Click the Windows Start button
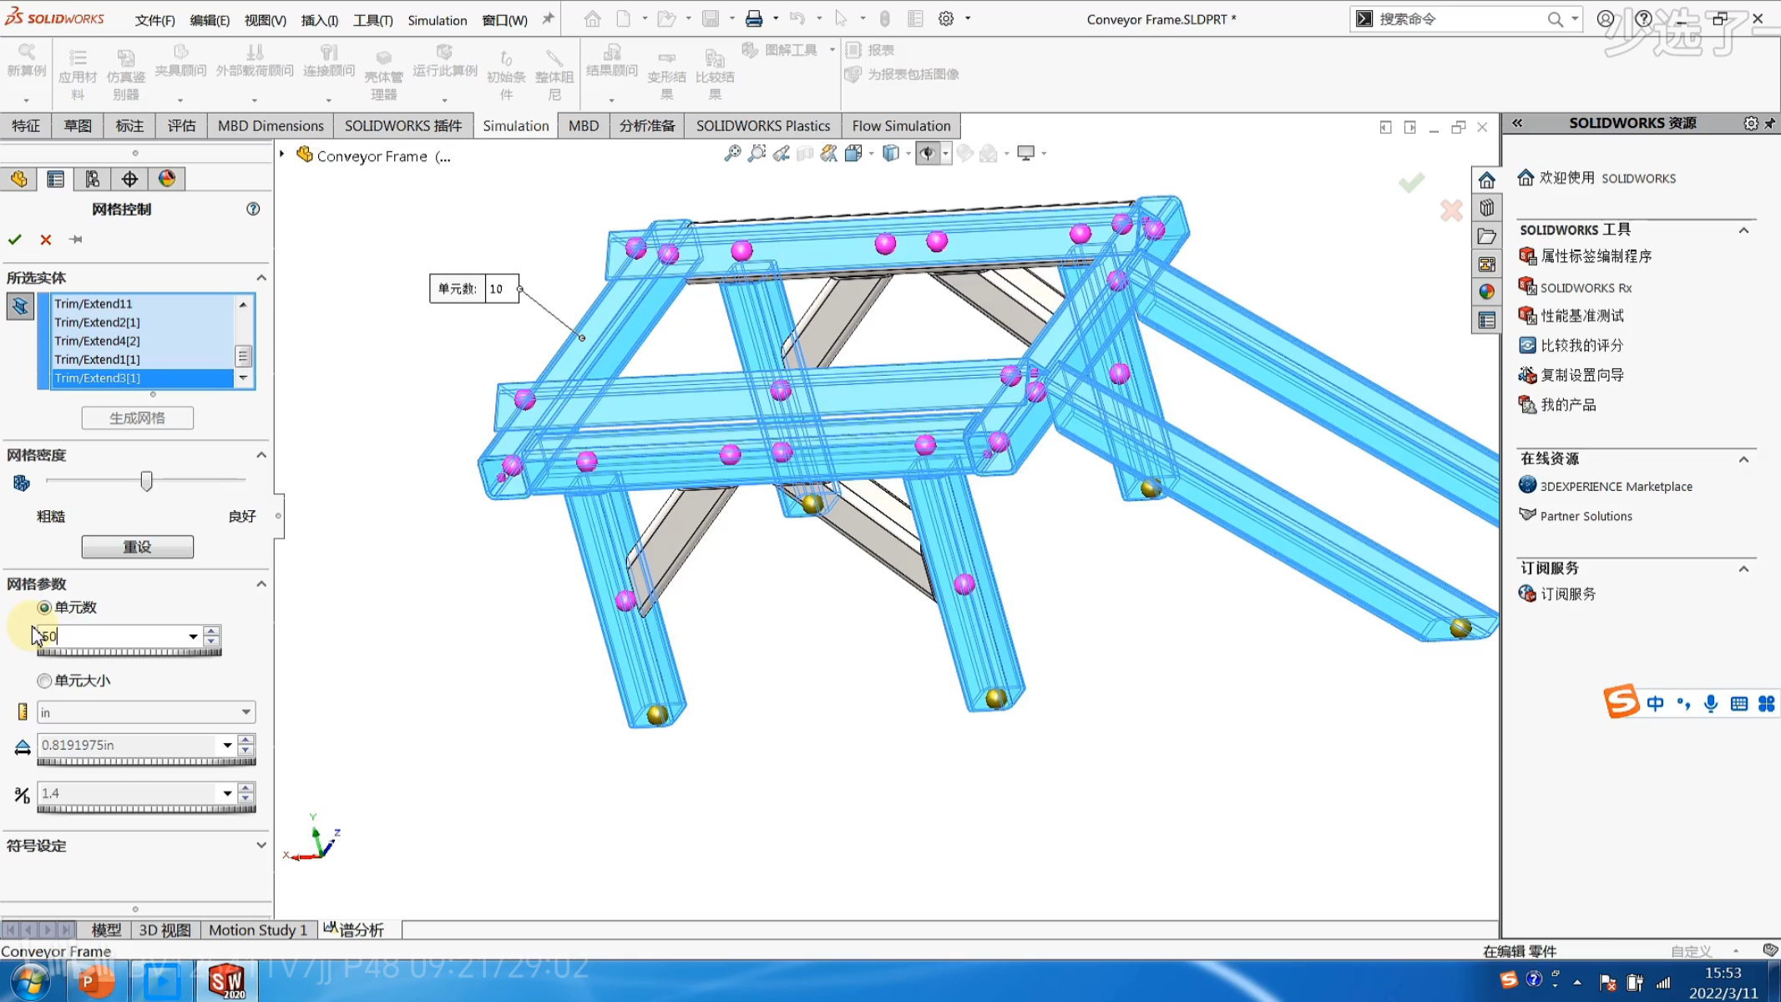This screenshot has width=1781, height=1002. point(30,982)
